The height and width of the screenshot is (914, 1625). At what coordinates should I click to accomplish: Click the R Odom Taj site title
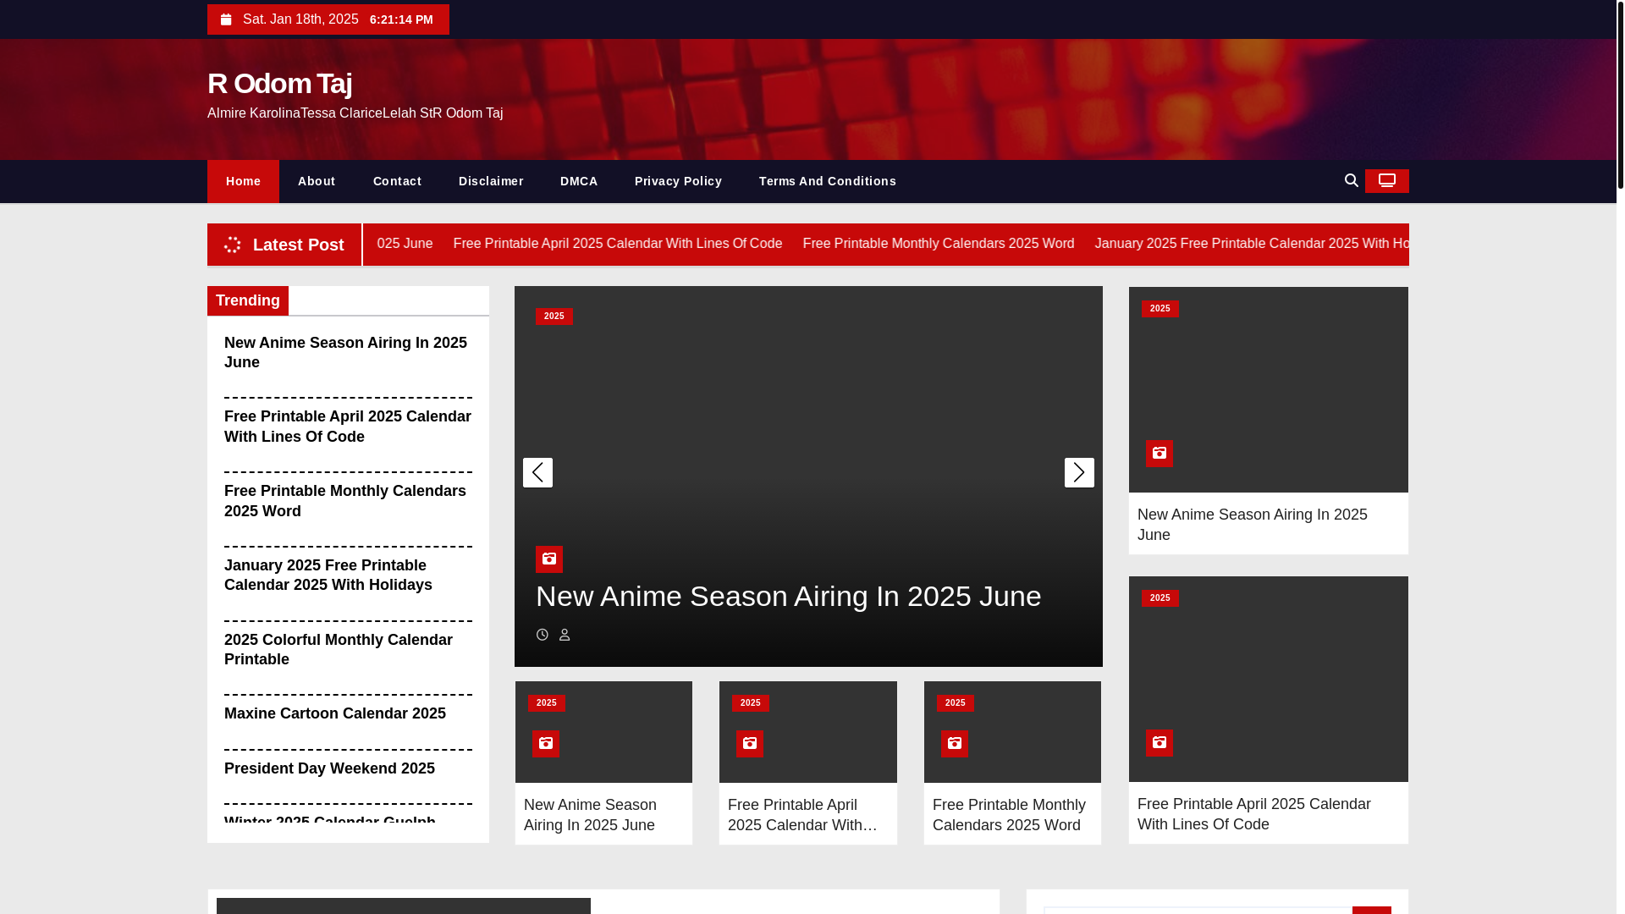[x=279, y=83]
